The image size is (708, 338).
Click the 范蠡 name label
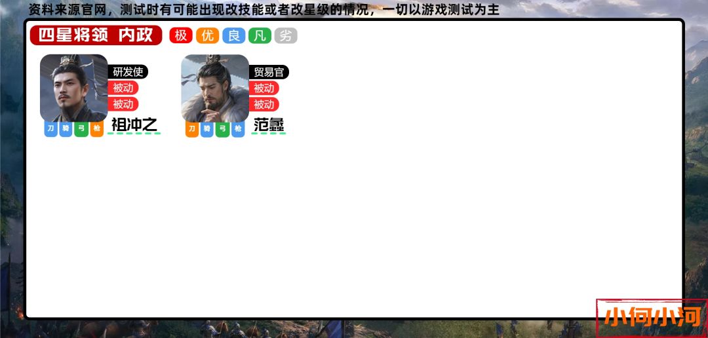coord(269,125)
